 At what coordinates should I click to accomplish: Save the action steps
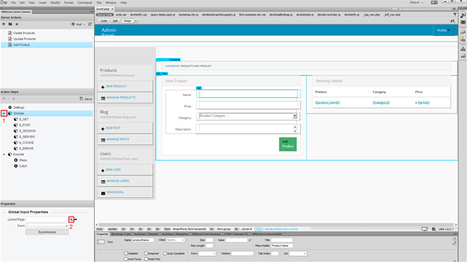[85, 98]
